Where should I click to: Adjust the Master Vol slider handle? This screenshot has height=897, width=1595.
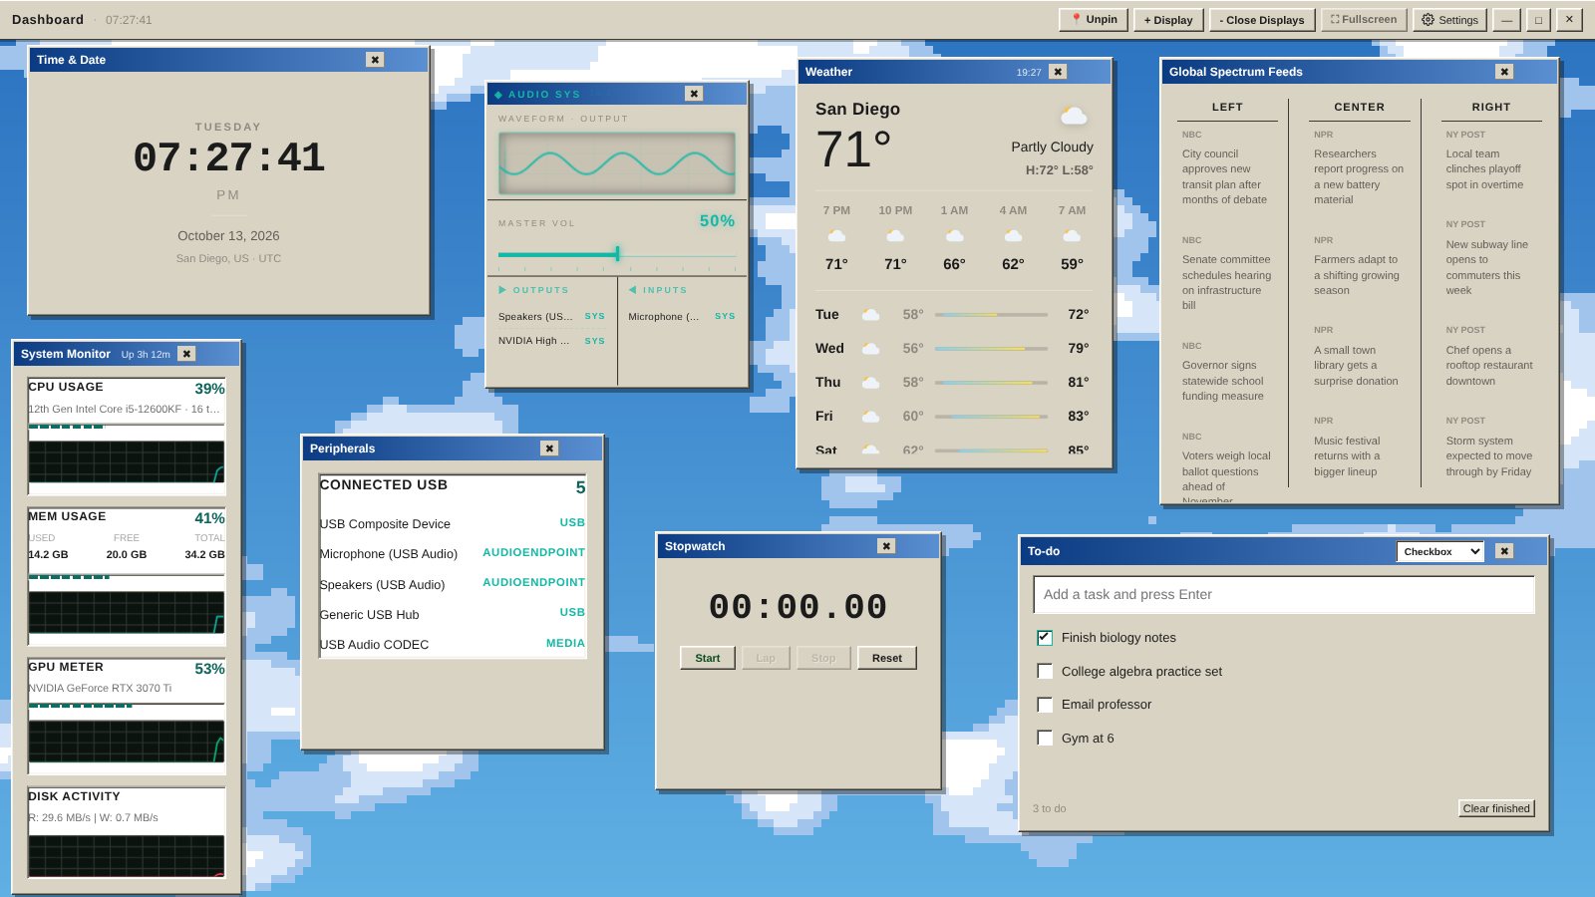click(618, 254)
